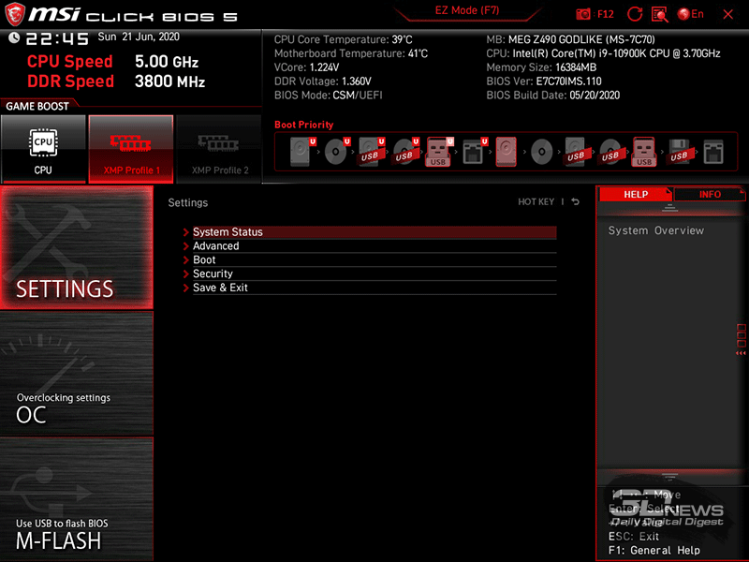
Task: Click the "System Overview" help text
Action: tap(656, 230)
